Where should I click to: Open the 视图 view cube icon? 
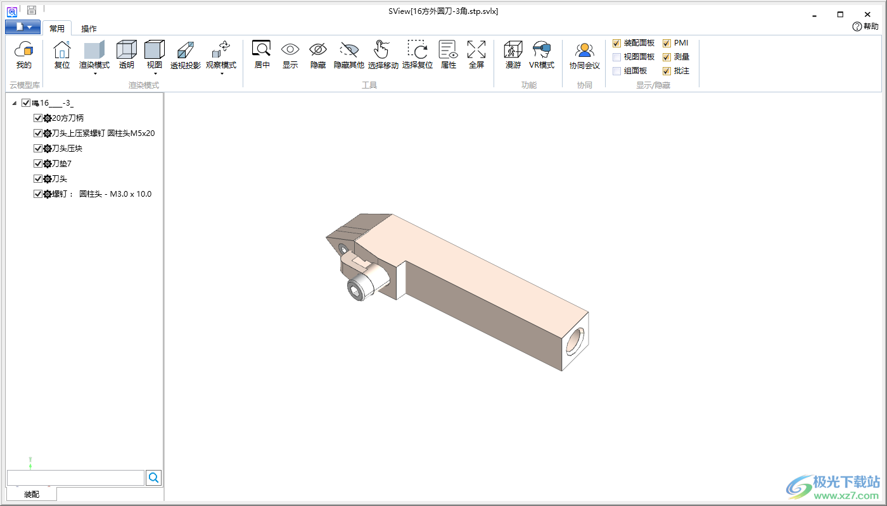point(155,50)
